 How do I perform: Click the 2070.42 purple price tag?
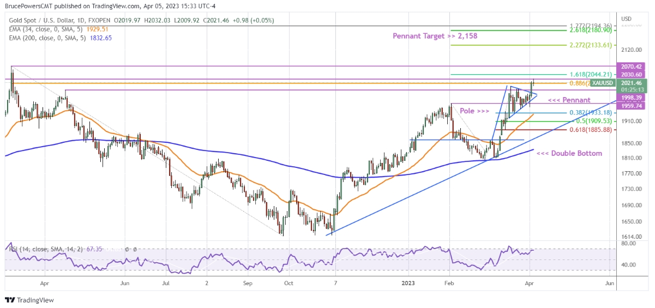click(x=632, y=66)
